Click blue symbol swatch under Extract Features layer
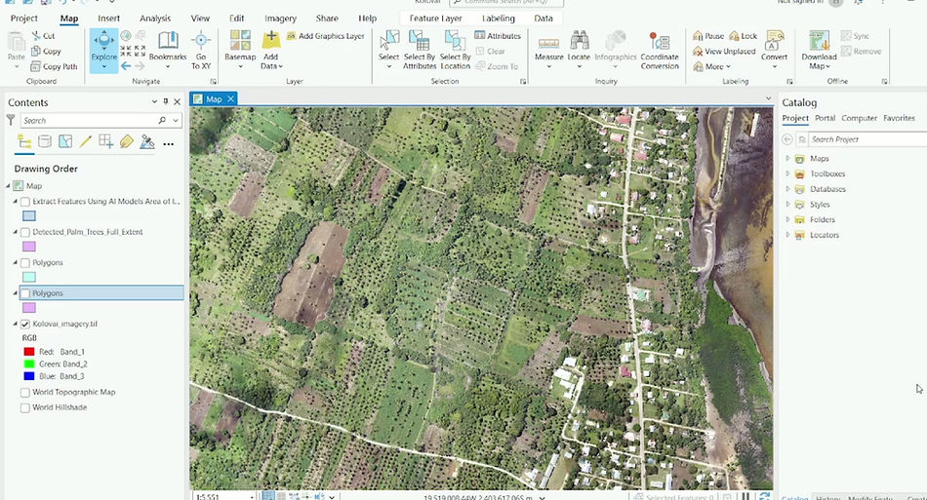Viewport: 927px width, 500px height. tap(29, 216)
